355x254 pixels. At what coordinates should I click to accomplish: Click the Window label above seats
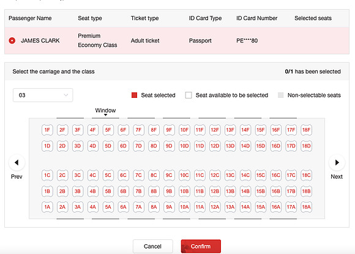tap(105, 110)
